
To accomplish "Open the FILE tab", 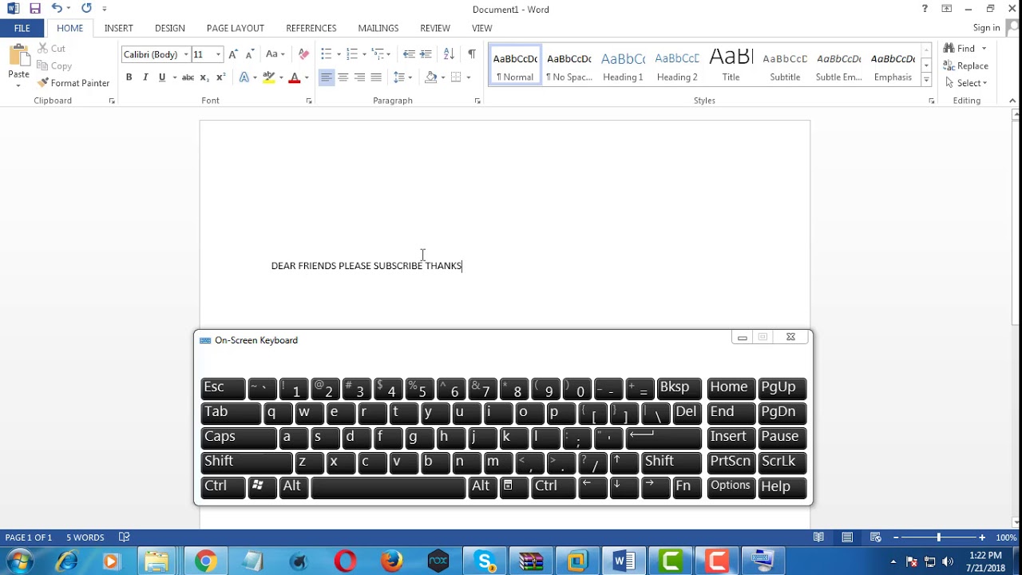I will (22, 28).
